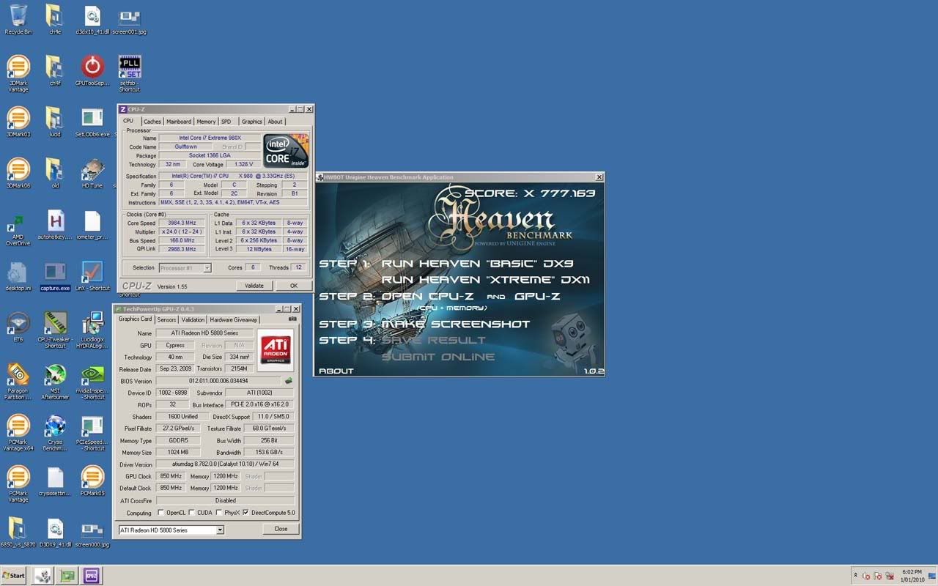Open the Recycle Bin
The image size is (938, 586).
[18, 16]
